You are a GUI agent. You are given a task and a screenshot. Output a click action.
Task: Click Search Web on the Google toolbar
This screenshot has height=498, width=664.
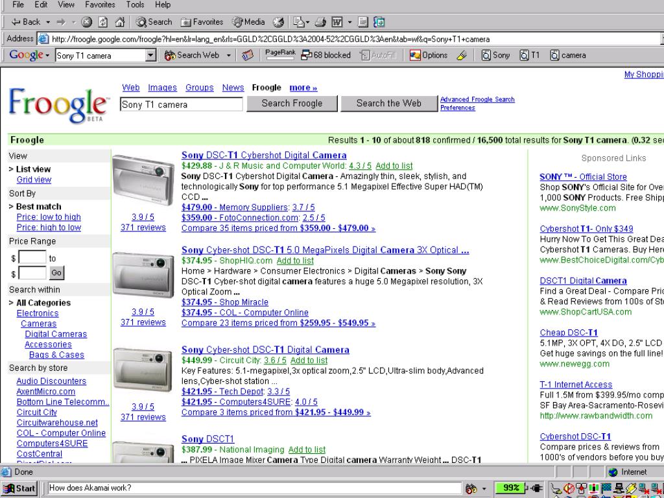192,55
